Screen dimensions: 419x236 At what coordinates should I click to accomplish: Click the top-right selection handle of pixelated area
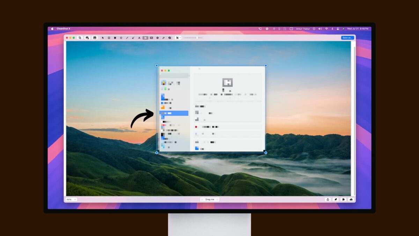tap(266, 65)
